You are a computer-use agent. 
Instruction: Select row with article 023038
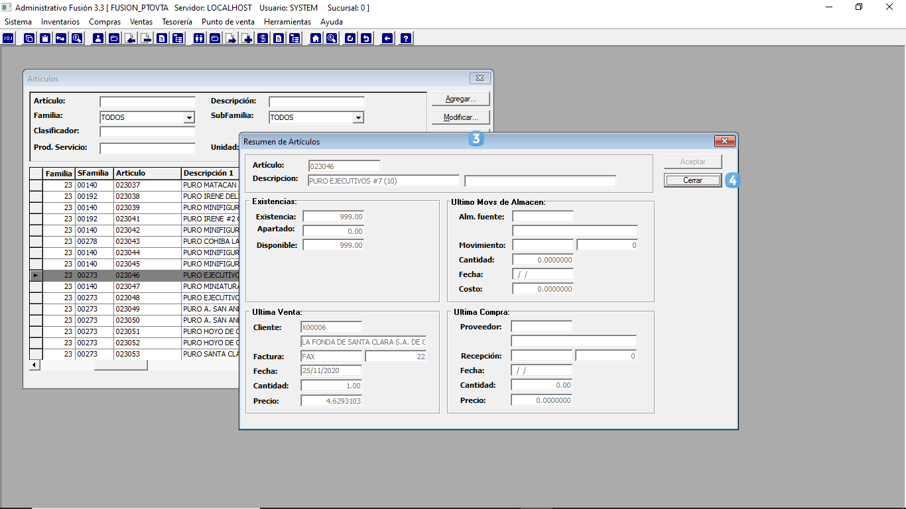(x=134, y=196)
